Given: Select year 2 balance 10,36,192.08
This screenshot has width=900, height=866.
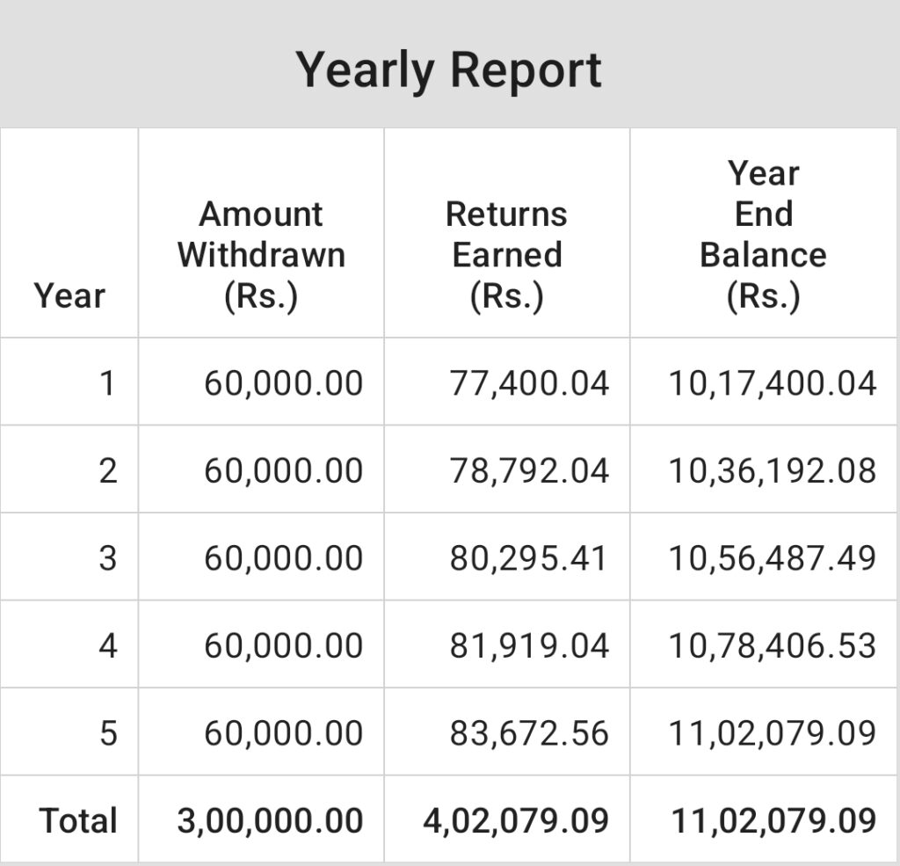Looking at the screenshot, I should (773, 470).
